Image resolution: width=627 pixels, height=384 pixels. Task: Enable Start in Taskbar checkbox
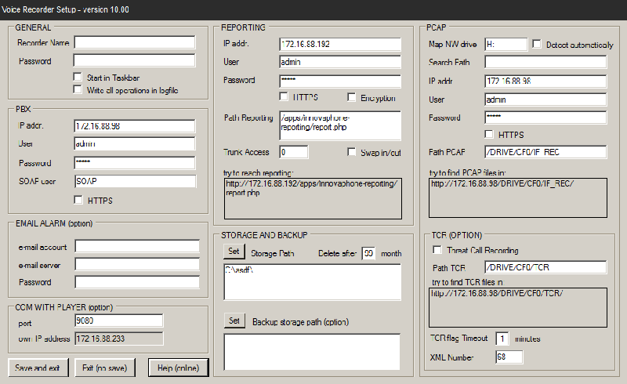pyautogui.click(x=78, y=77)
